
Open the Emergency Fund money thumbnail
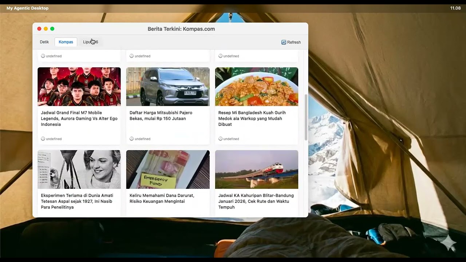tap(168, 170)
